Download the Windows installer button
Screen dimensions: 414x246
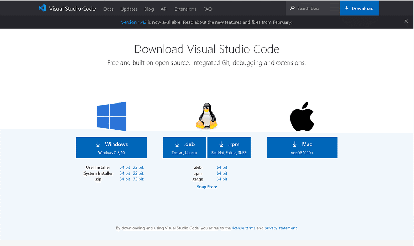[111, 148]
